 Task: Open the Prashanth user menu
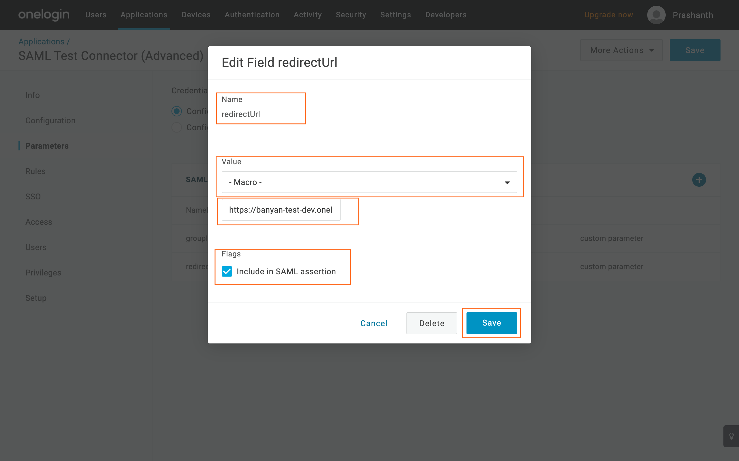coord(693,15)
